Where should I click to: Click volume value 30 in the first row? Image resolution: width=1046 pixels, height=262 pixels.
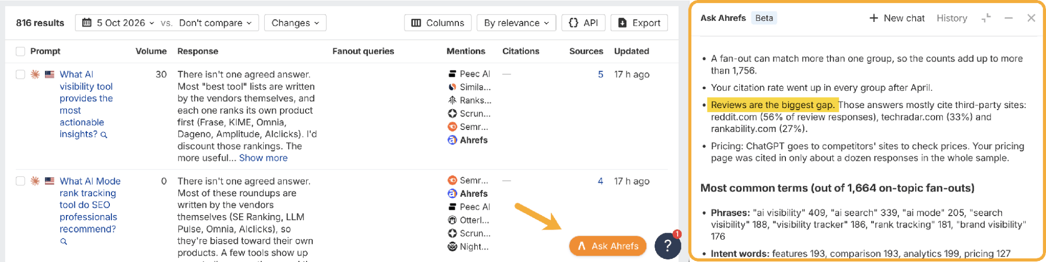[x=161, y=75]
